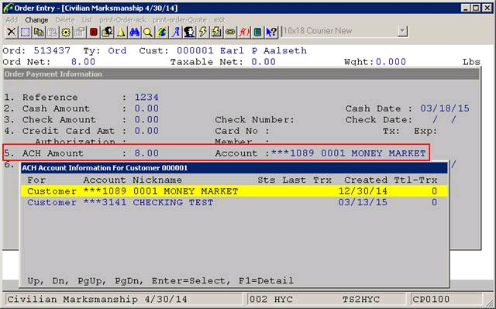Select the ***1089 0001 MONEY MARKET account row
Image resolution: width=496 pixels, height=309 pixels.
point(234,191)
